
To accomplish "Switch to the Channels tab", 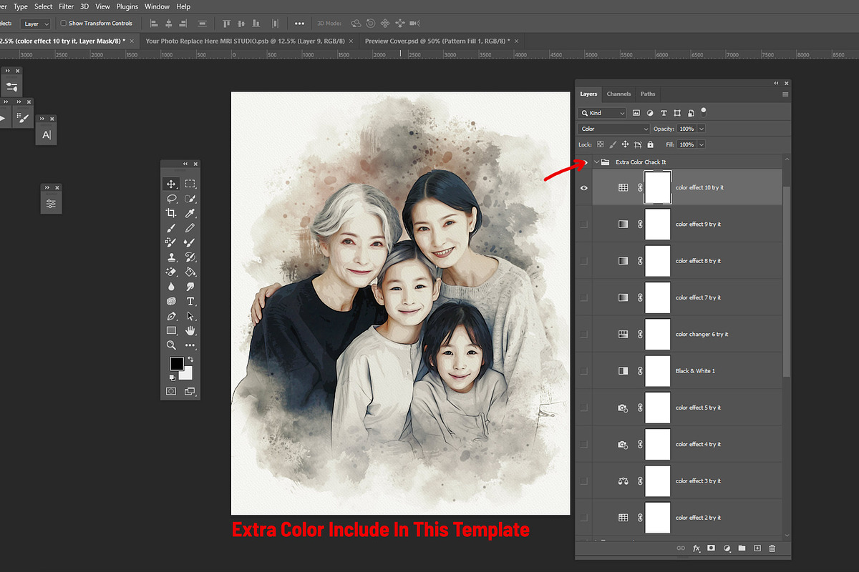I will (x=618, y=94).
